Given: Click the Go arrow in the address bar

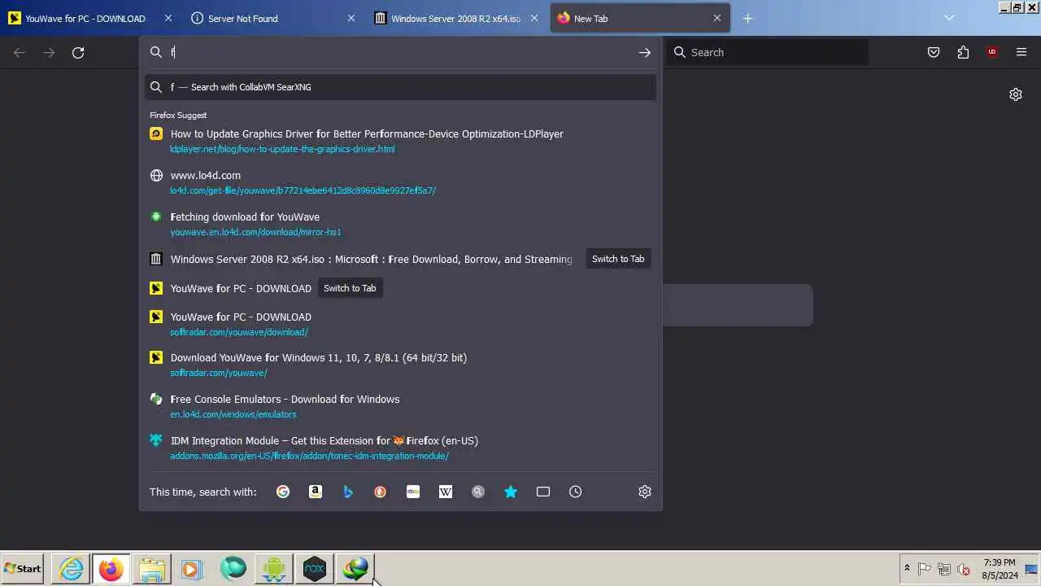Looking at the screenshot, I should click(645, 52).
